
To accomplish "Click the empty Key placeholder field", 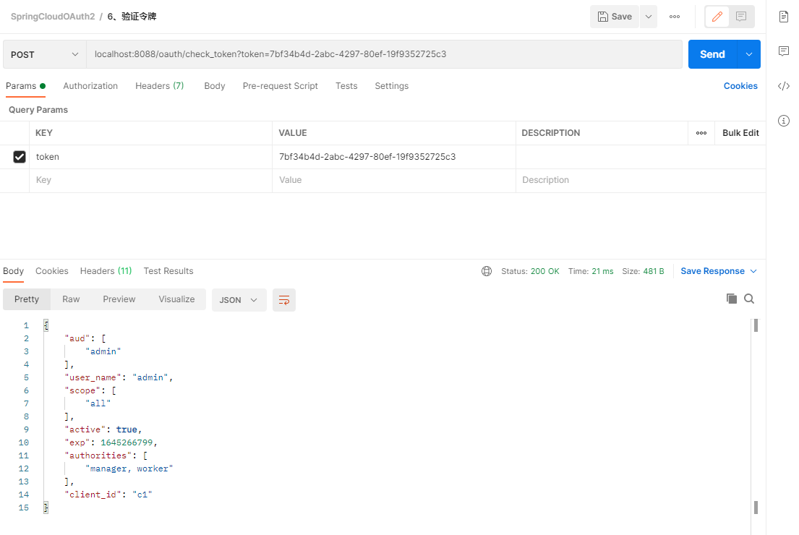I will [151, 180].
